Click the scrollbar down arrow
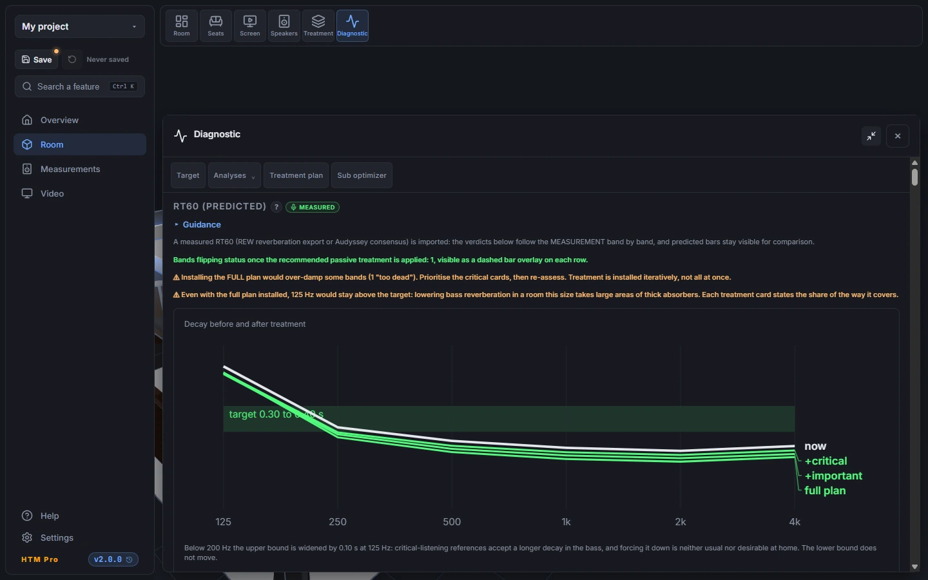 click(x=914, y=567)
